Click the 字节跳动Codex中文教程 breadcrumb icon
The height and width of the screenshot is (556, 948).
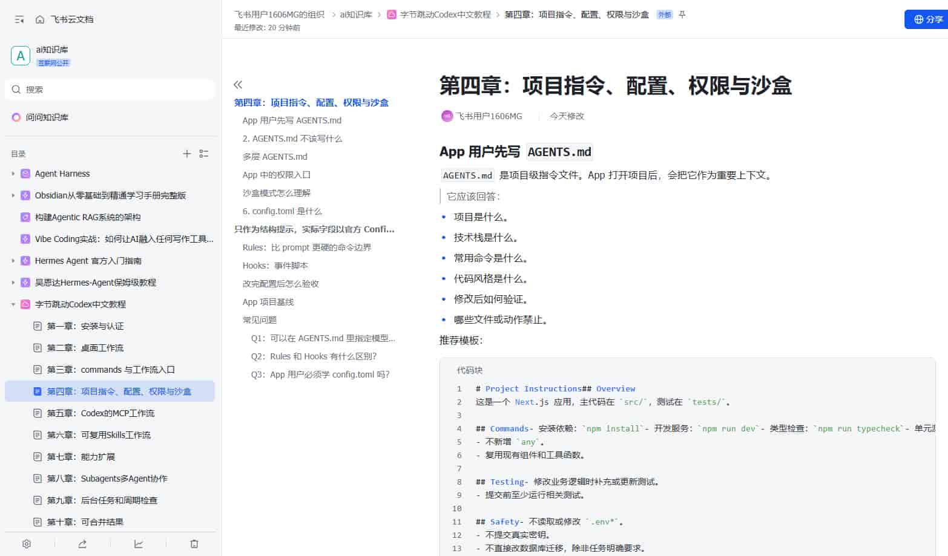click(x=392, y=15)
